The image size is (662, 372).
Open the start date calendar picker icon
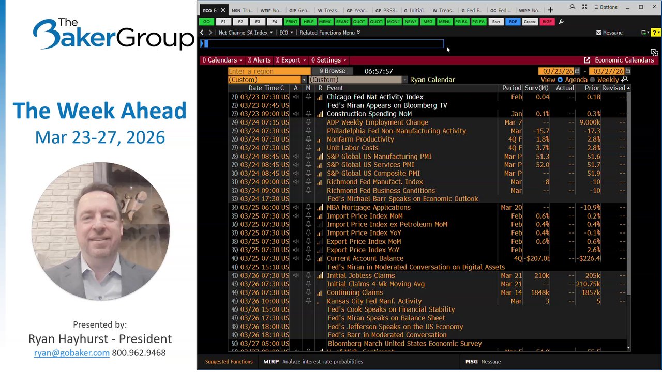(x=577, y=71)
